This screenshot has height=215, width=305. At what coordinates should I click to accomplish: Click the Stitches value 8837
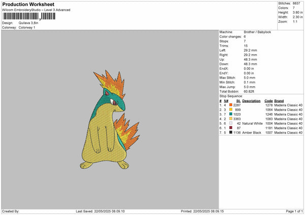click(x=296, y=4)
